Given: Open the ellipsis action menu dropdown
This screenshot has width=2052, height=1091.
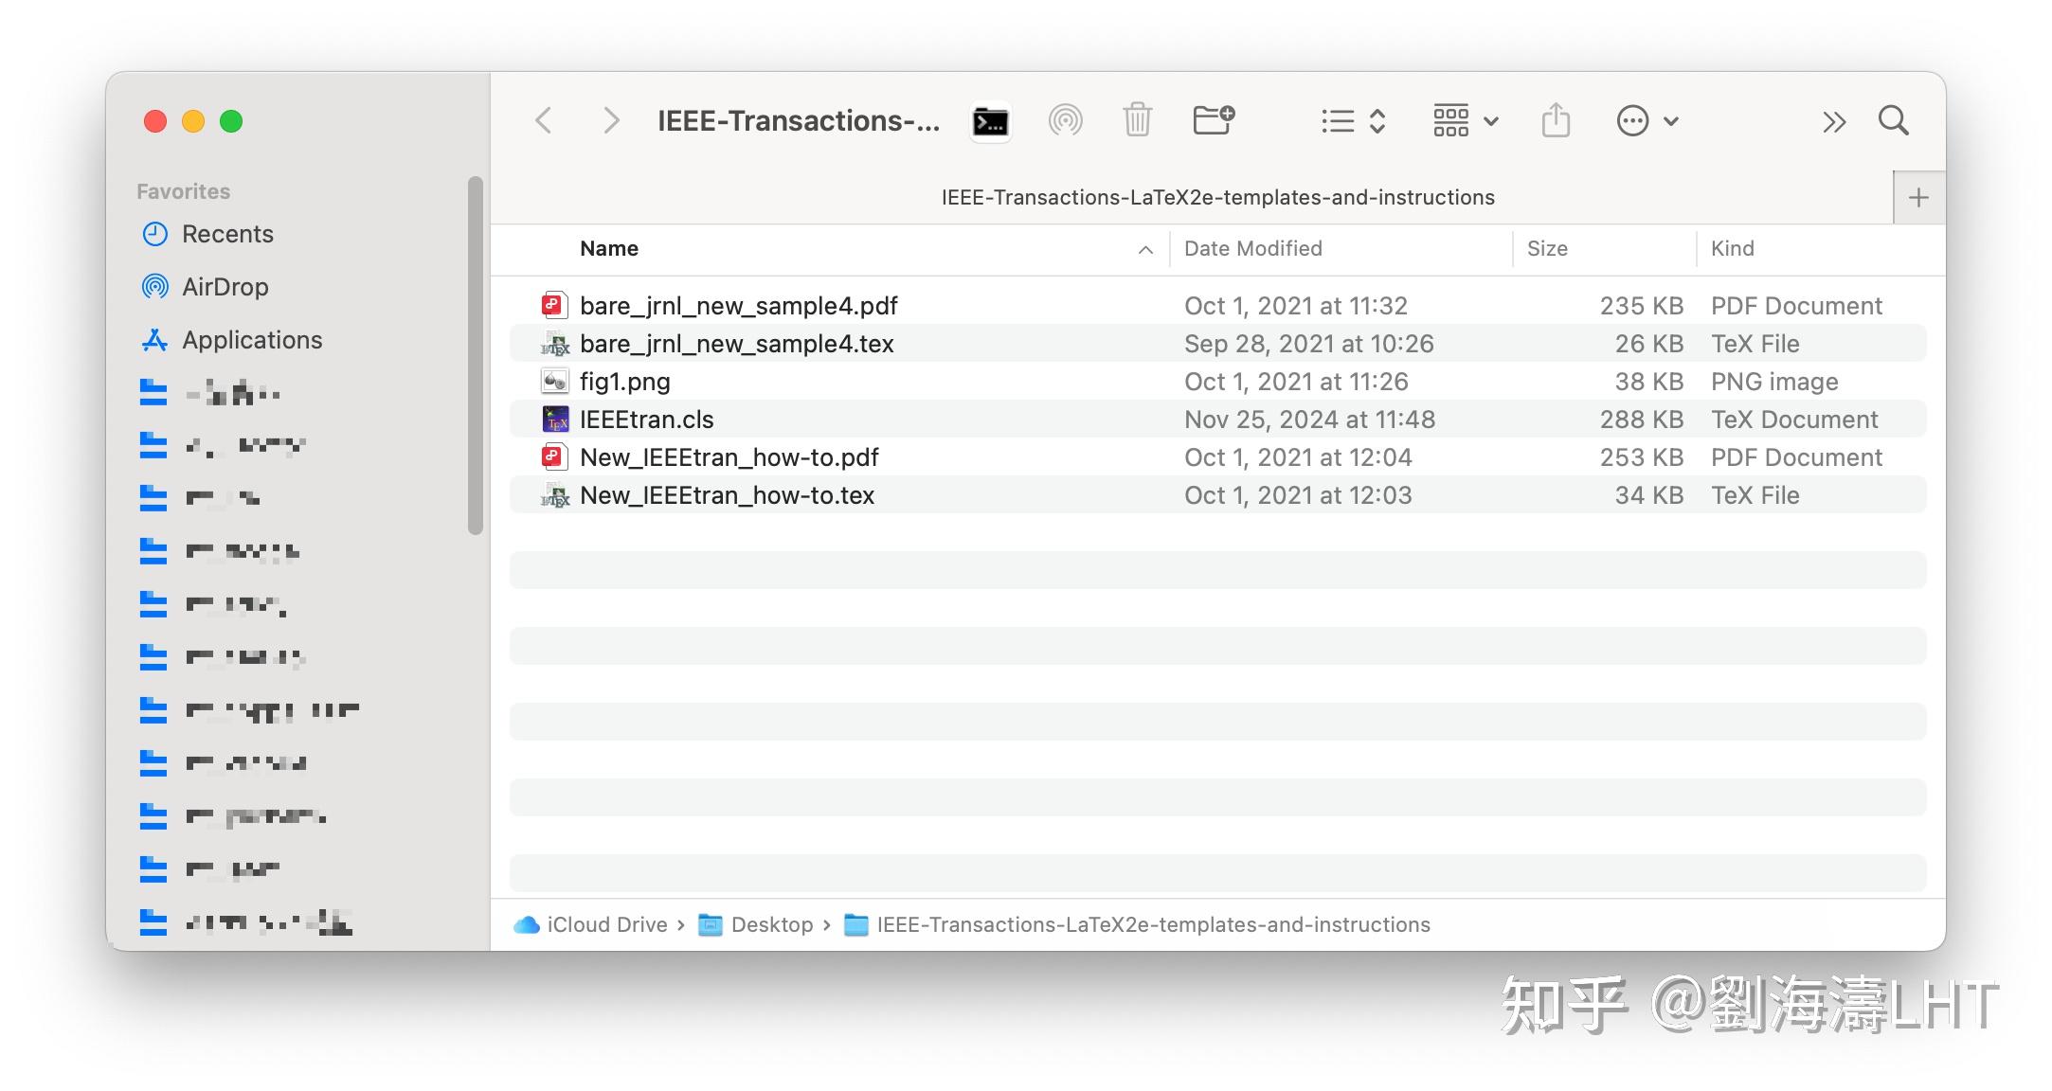Looking at the screenshot, I should 1647,121.
